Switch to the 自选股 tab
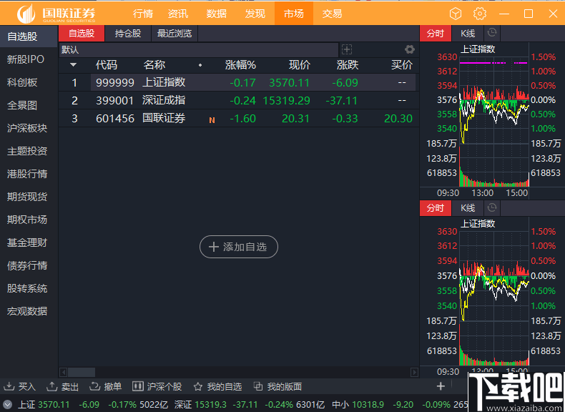Screen dimensions: 565x412 pos(82,34)
